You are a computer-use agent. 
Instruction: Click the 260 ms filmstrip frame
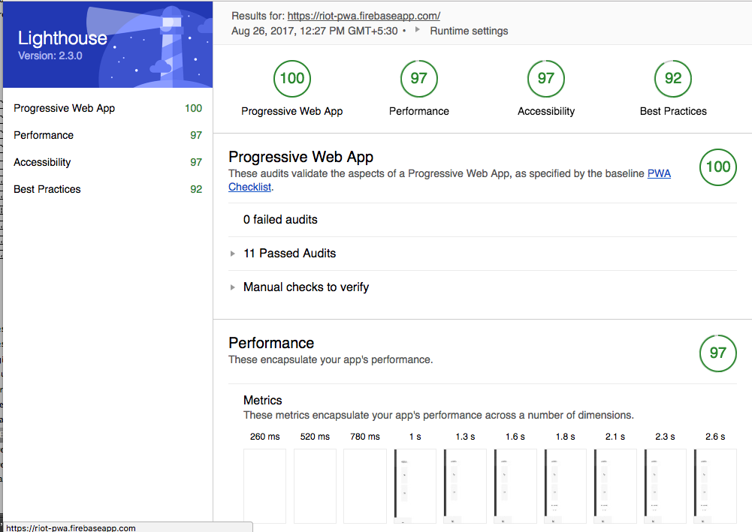[264, 485]
